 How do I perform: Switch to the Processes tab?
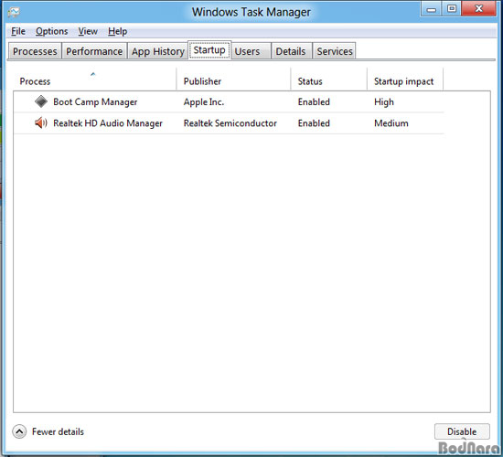[35, 51]
